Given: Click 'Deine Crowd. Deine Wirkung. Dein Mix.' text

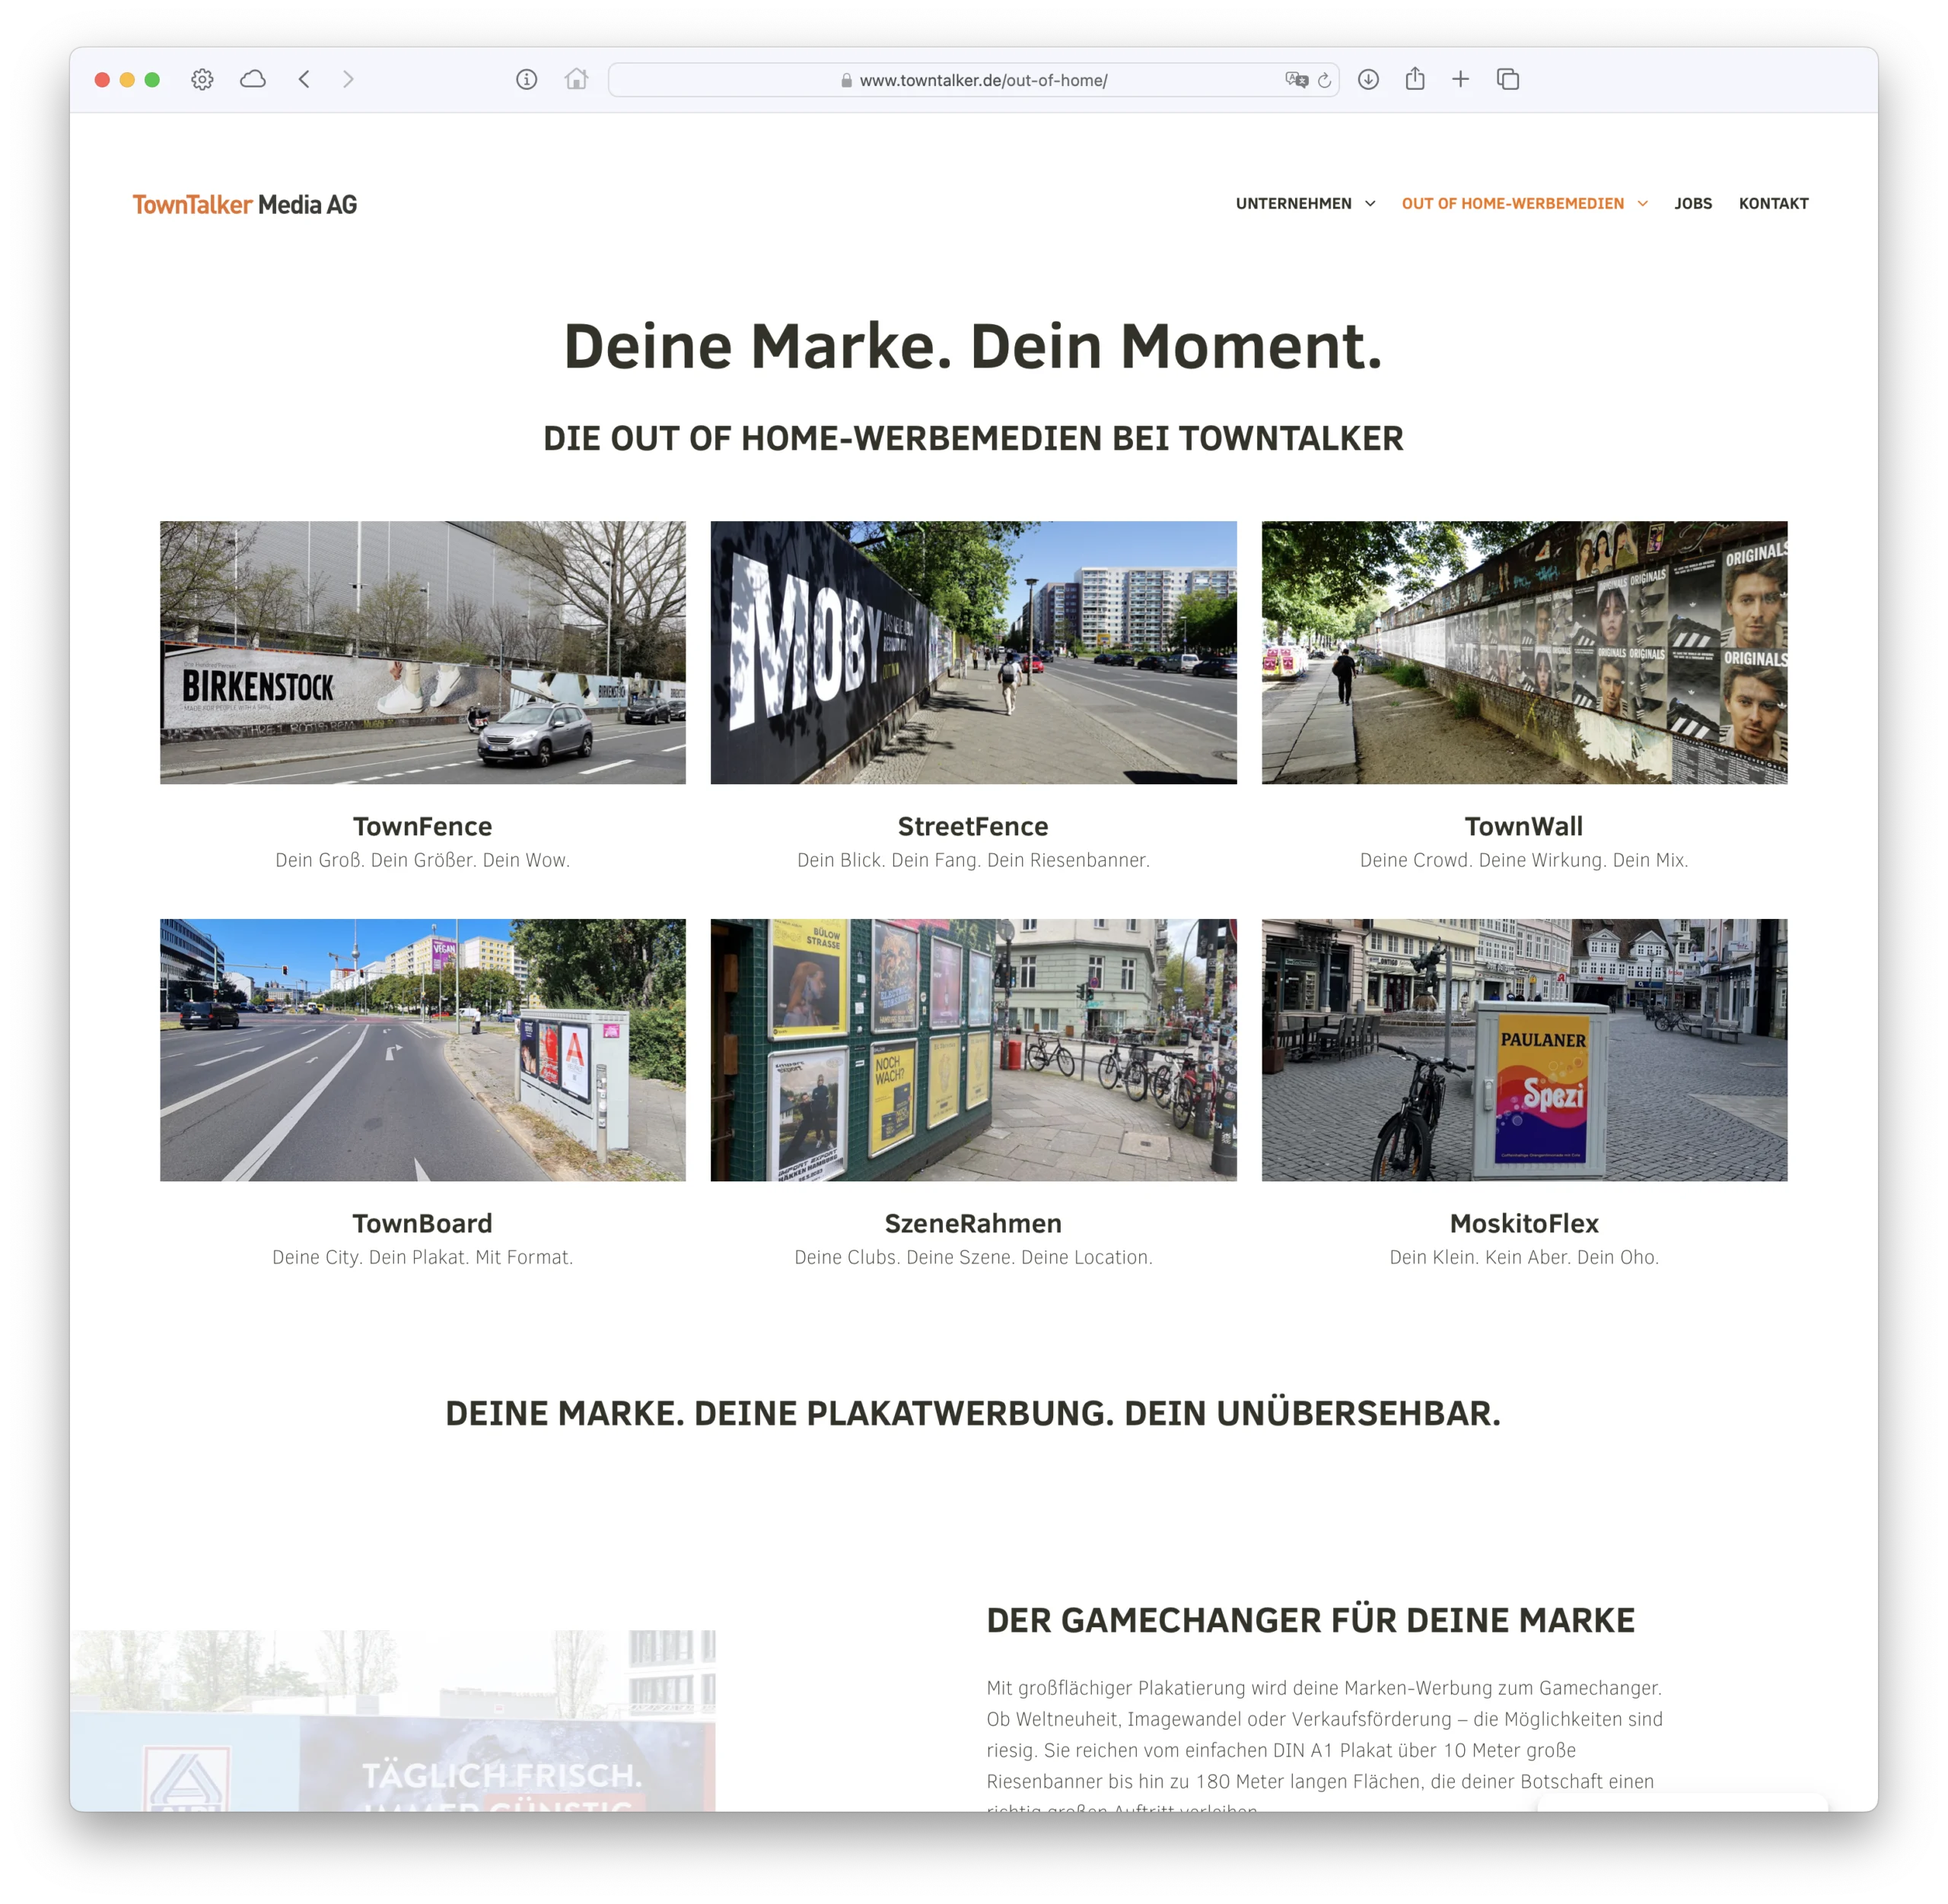Looking at the screenshot, I should [1524, 860].
